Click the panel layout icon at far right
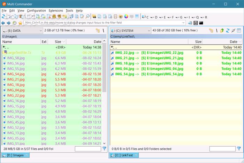 click(239, 31)
